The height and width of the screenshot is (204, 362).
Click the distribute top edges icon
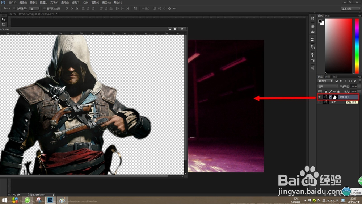[x=101, y=9]
